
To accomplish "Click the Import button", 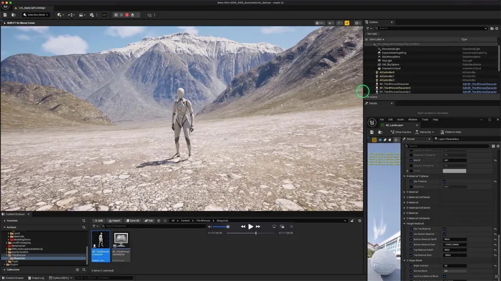I will [114, 220].
